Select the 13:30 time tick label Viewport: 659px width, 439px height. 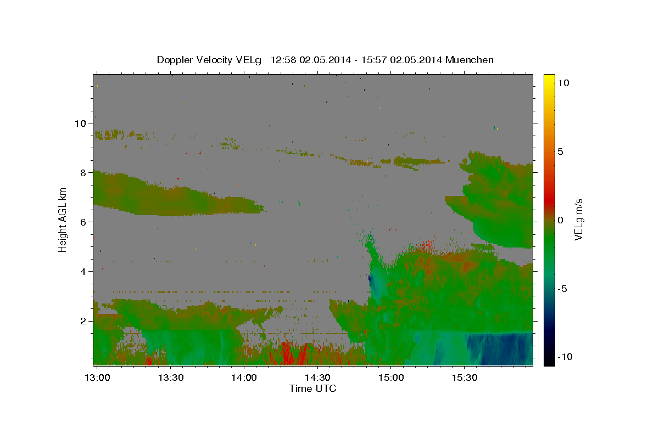pyautogui.click(x=170, y=378)
